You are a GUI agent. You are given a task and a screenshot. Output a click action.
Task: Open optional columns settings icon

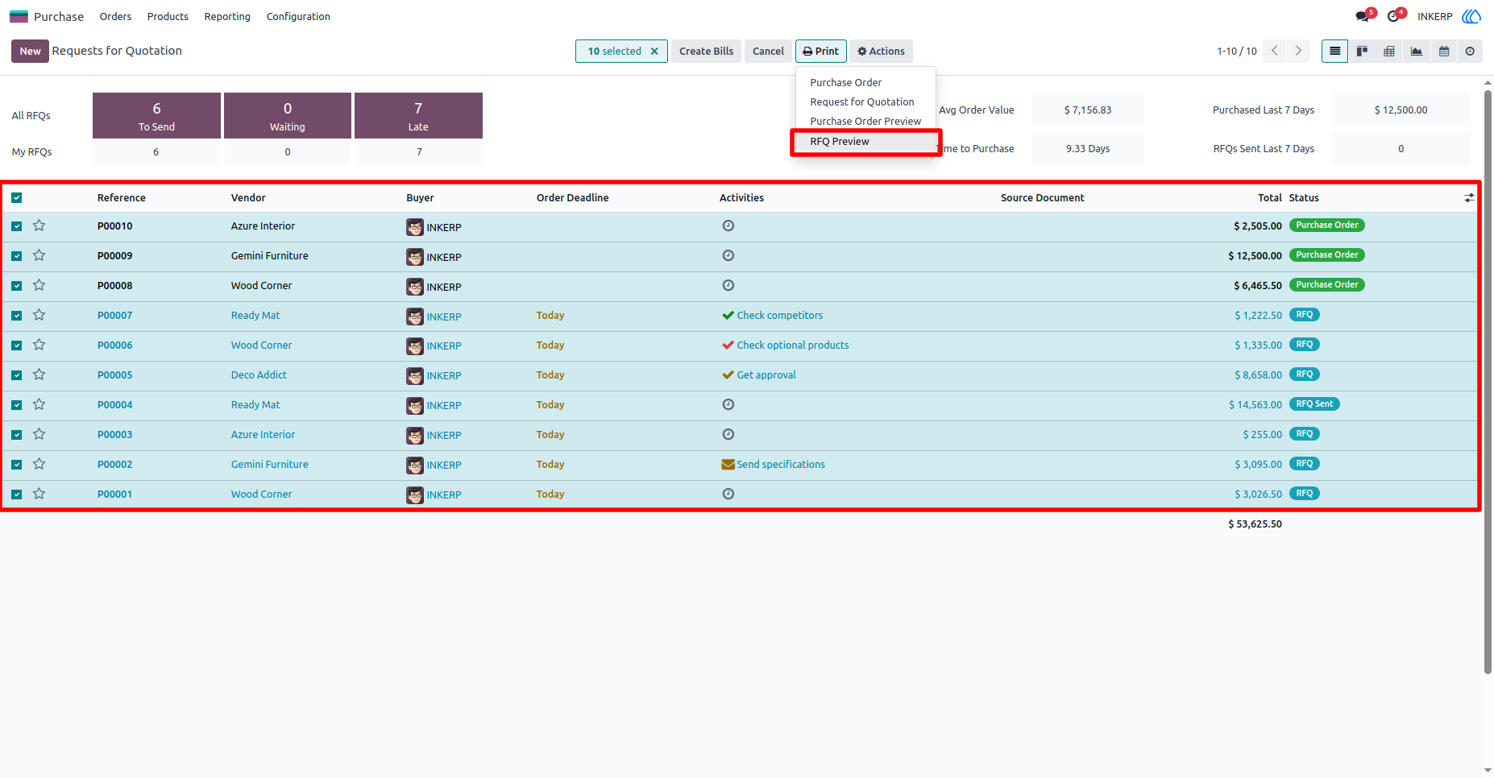[x=1469, y=197]
